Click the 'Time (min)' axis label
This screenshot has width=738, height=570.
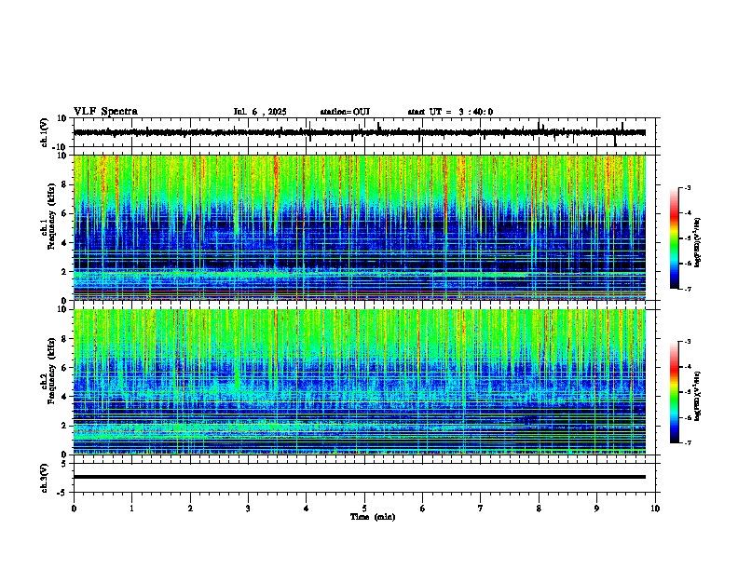click(373, 517)
